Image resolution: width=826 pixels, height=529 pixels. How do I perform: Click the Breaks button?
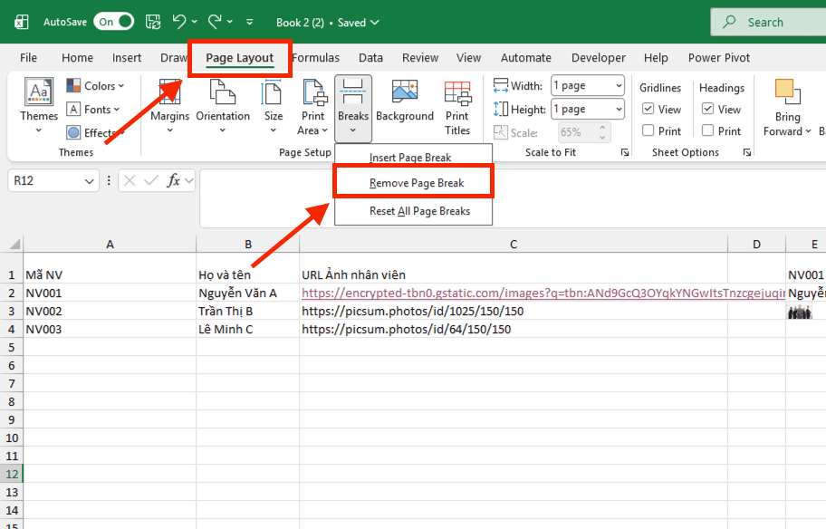click(353, 107)
